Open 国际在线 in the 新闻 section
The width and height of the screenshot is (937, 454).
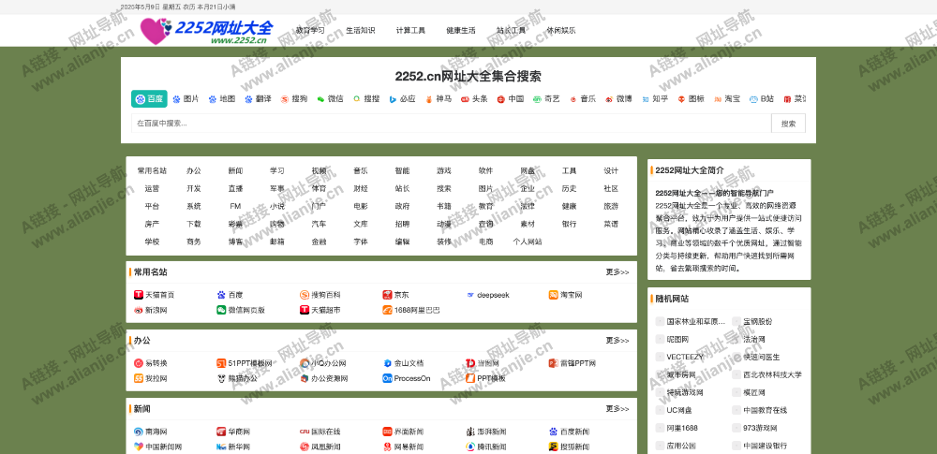(x=326, y=432)
